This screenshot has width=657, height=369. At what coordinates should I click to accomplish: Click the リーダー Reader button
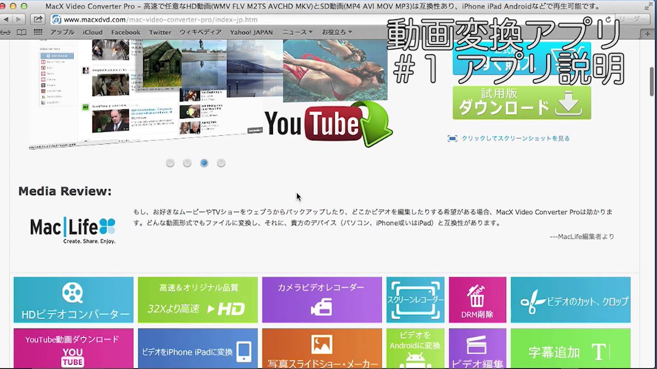pyautogui.click(x=632, y=19)
